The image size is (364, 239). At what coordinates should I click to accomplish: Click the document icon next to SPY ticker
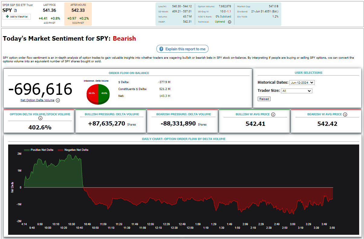point(15,10)
